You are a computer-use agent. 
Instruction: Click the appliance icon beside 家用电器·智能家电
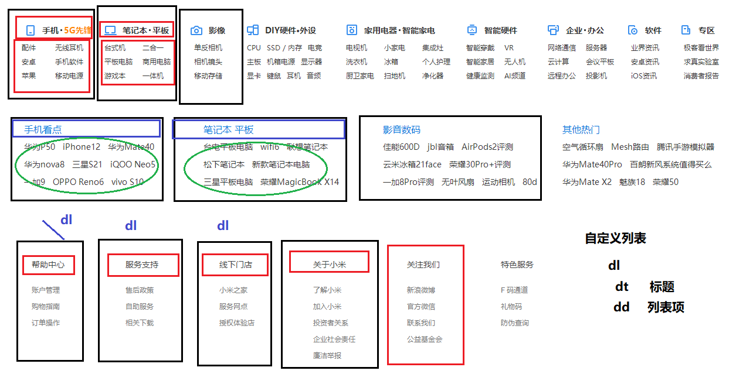click(x=352, y=30)
